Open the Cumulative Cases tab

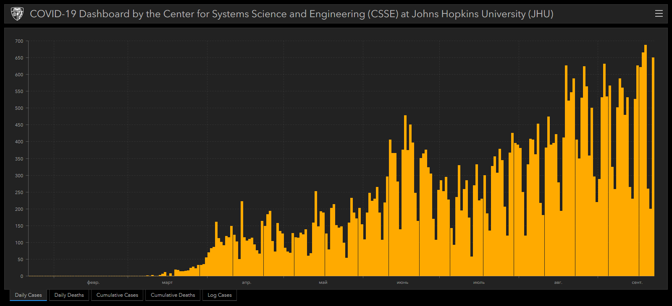coord(117,295)
